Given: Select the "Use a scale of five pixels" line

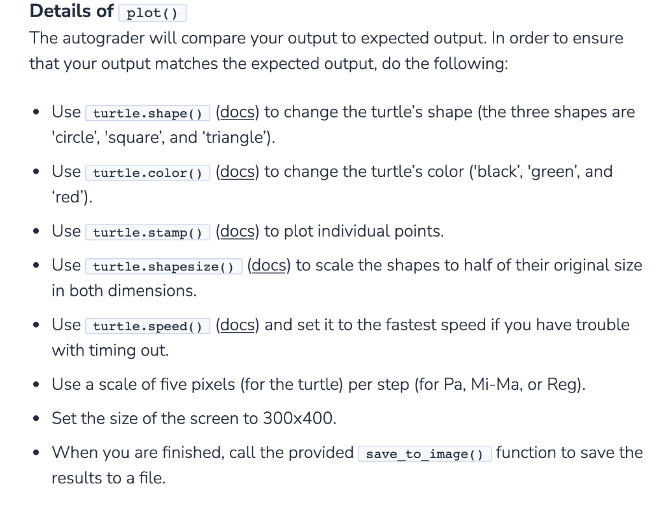Looking at the screenshot, I should 318,384.
